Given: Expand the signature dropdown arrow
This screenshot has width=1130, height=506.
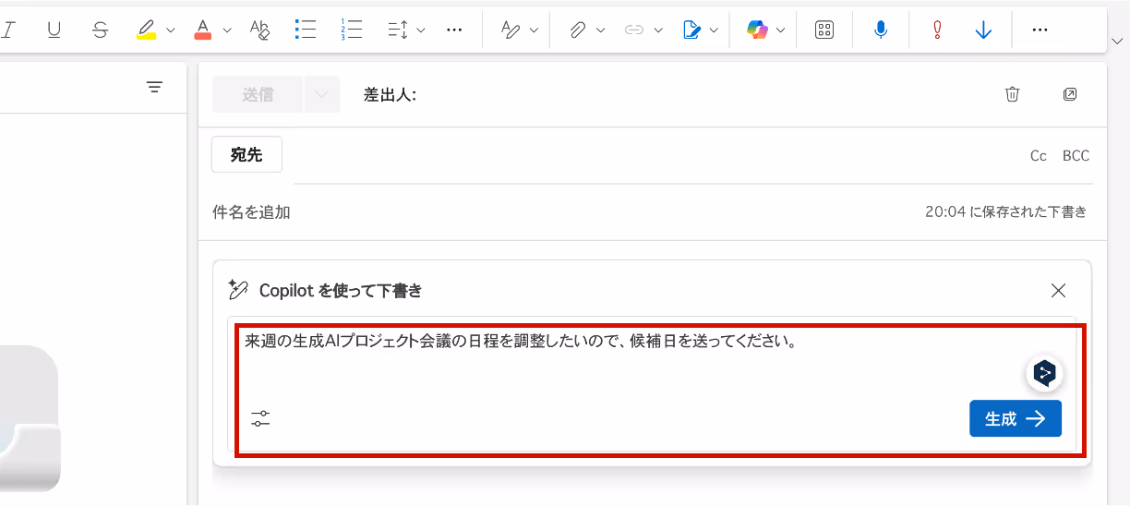Looking at the screenshot, I should 715,30.
